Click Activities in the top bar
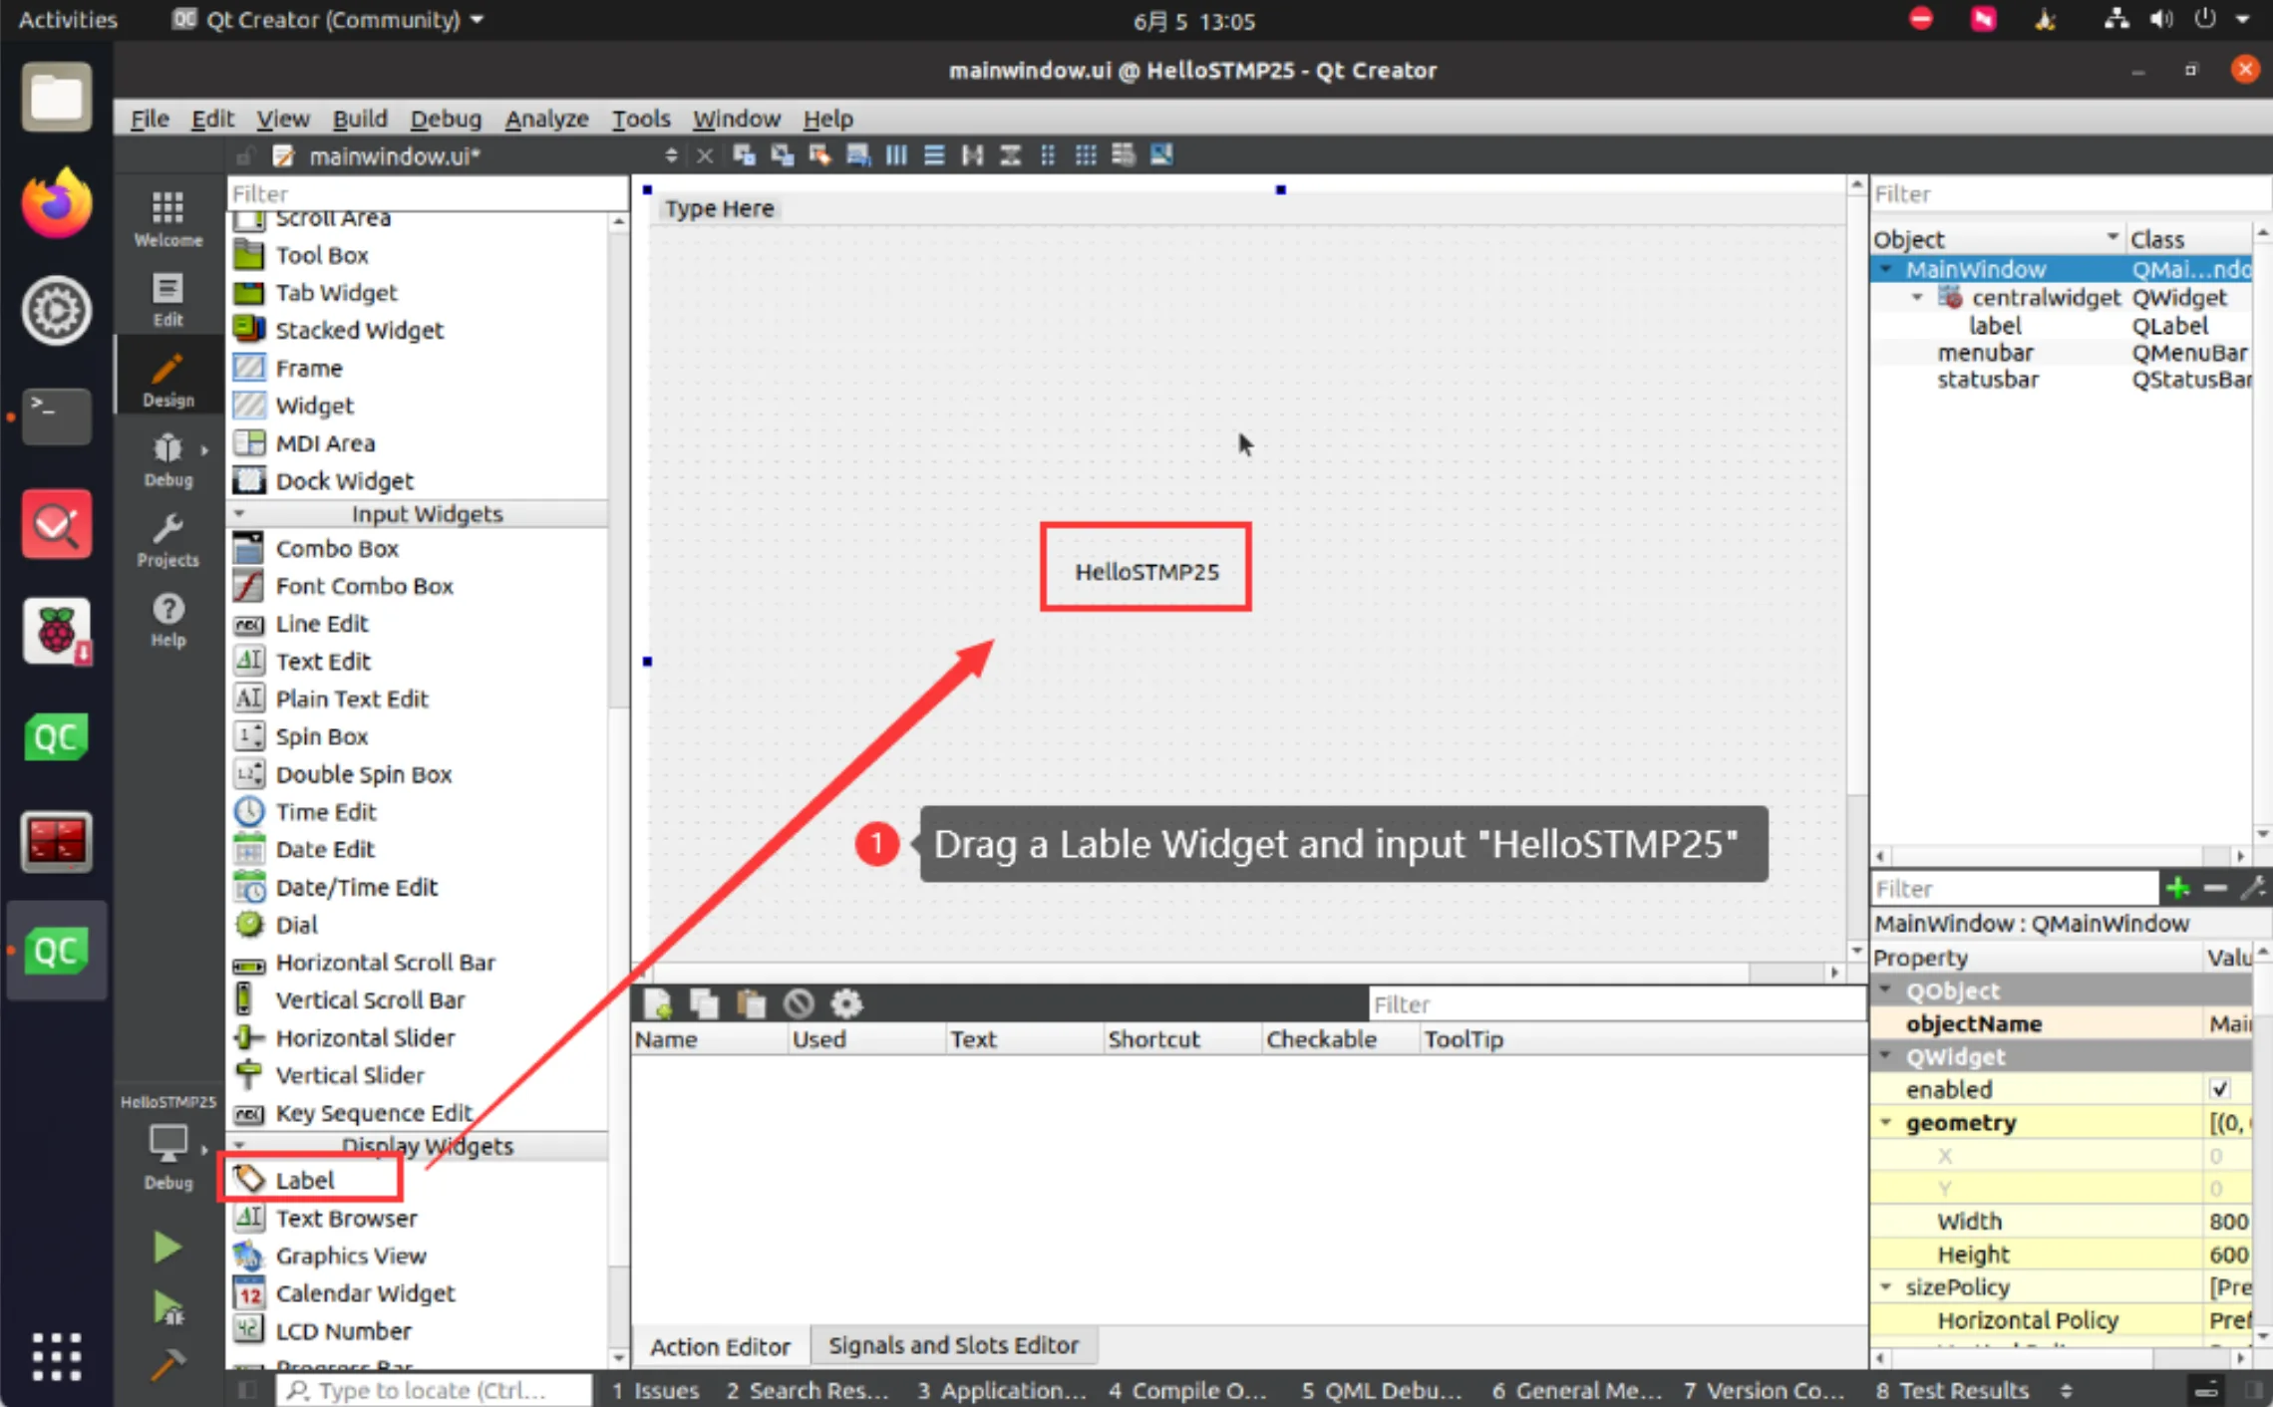Viewport: 2273px width, 1407px height. 68,20
